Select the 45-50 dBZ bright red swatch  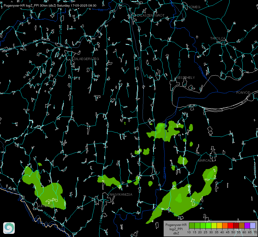click(231, 226)
